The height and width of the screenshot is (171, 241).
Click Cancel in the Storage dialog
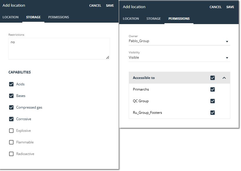pyautogui.click(x=95, y=6)
